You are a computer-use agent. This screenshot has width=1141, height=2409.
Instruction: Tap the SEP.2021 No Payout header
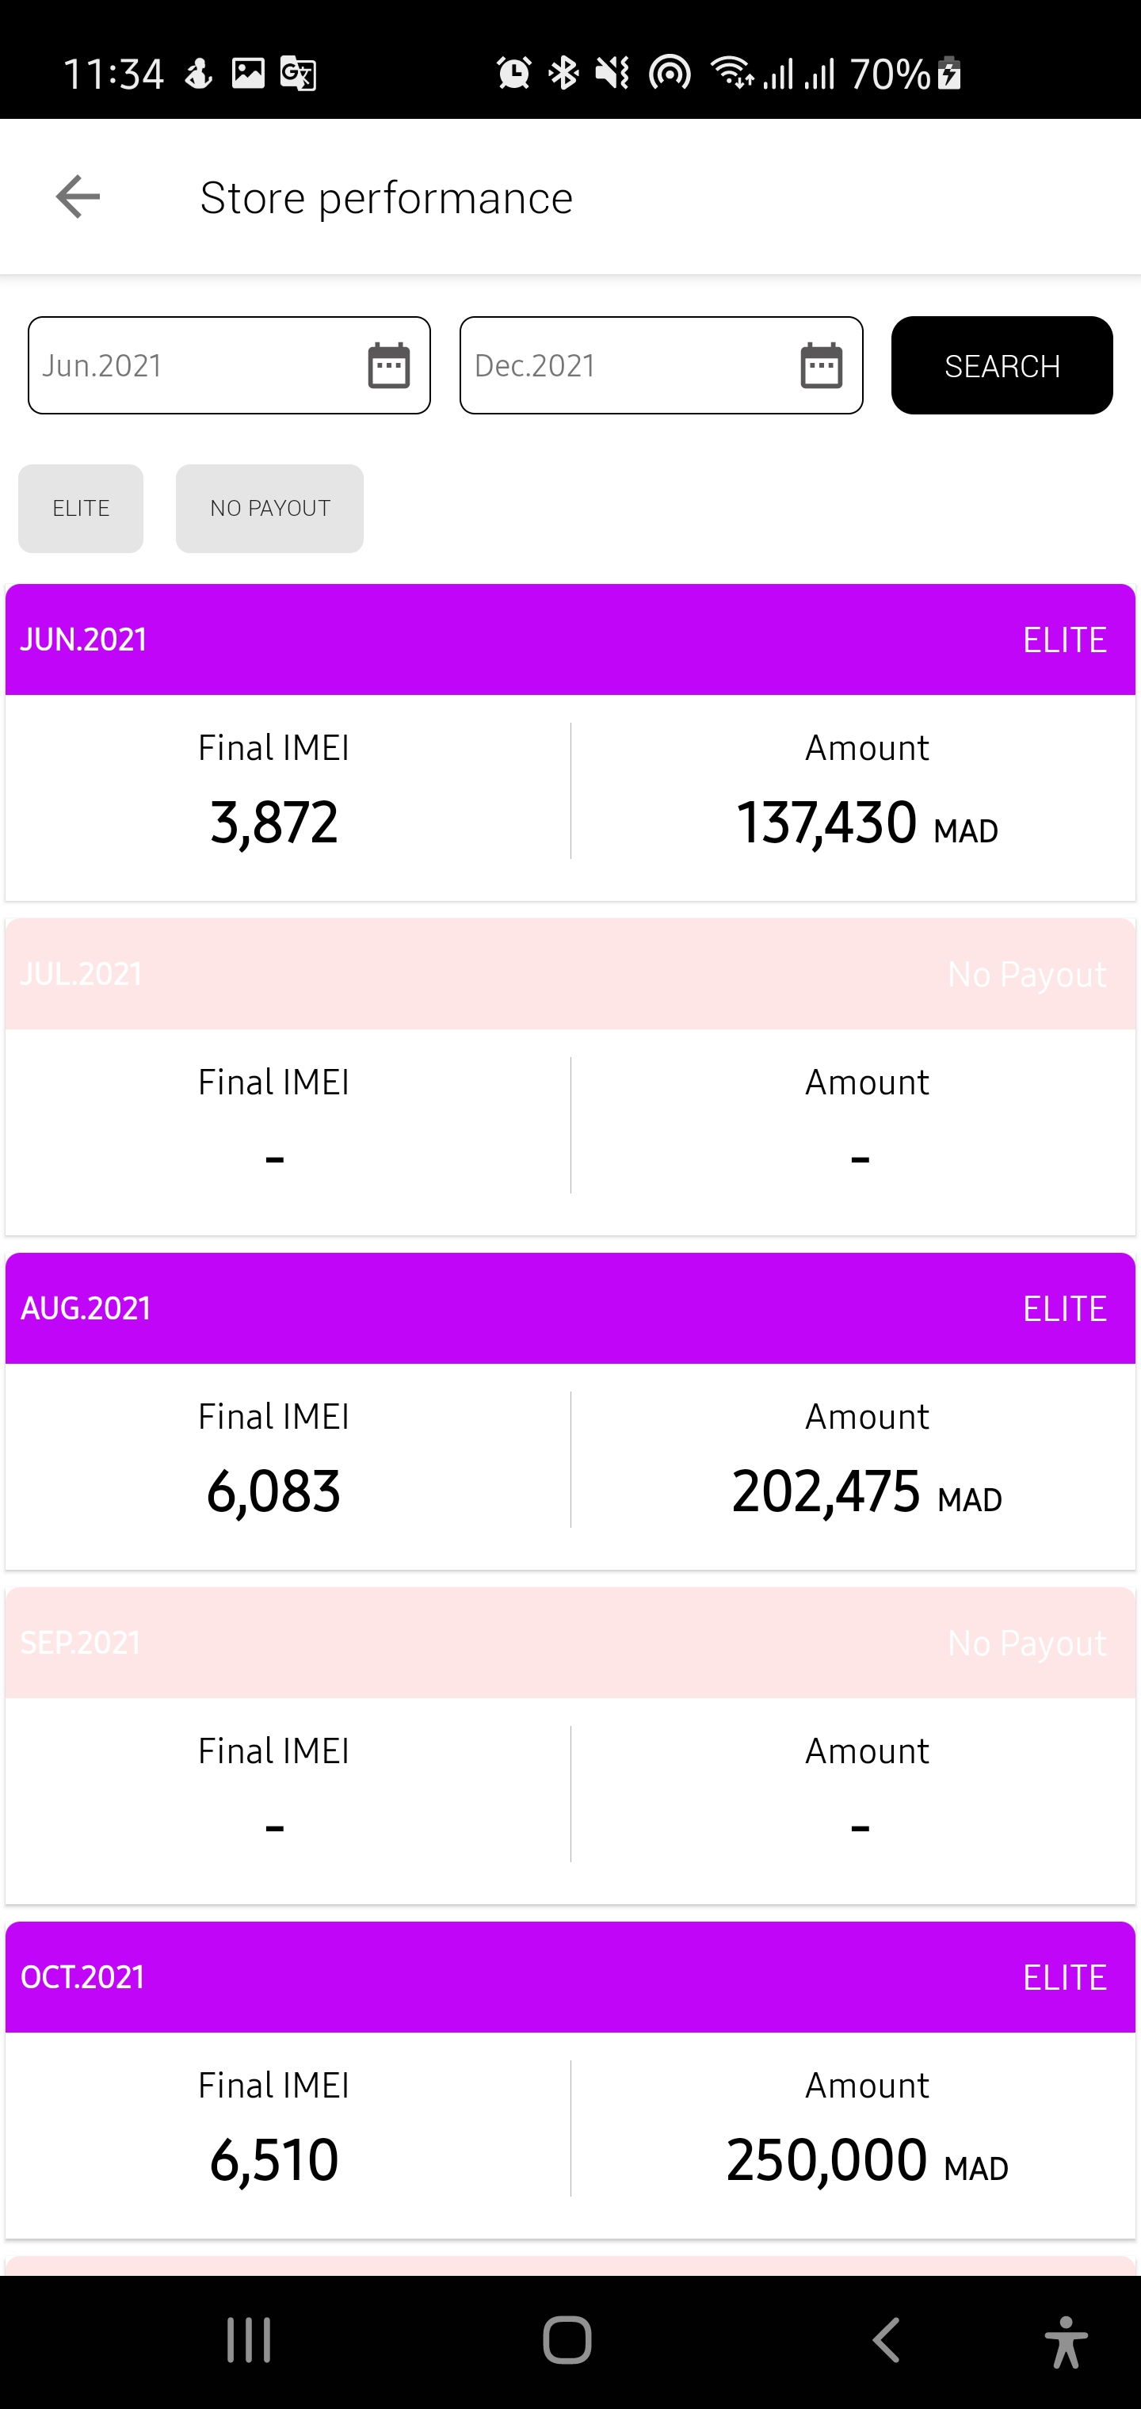[570, 1643]
